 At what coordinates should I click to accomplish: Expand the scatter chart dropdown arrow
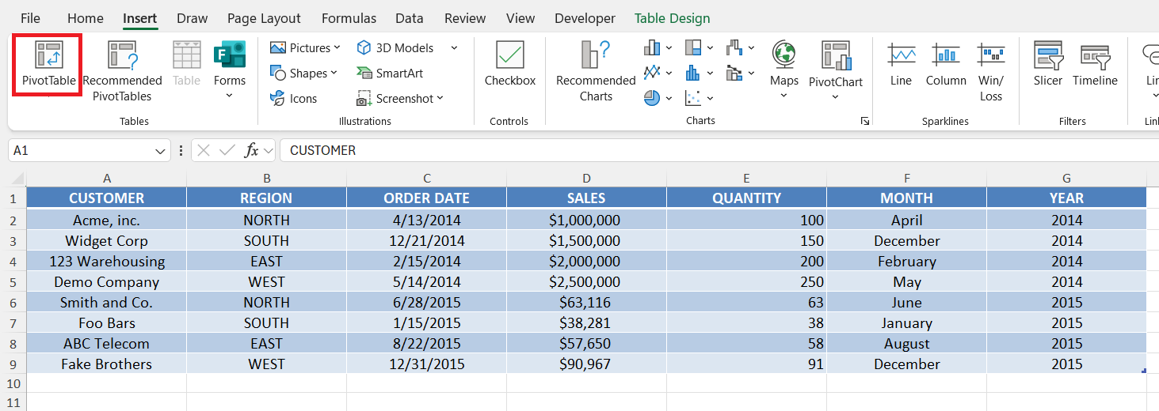(710, 99)
